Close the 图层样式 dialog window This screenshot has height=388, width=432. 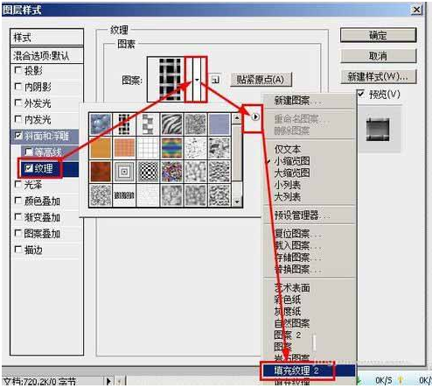[417, 10]
